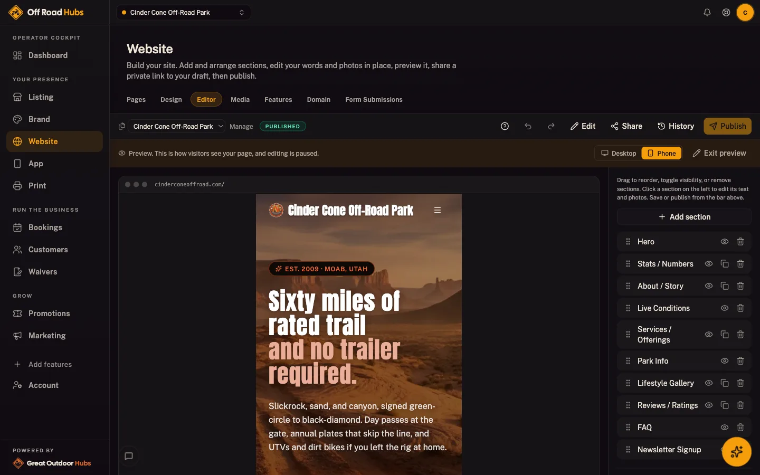Hide the FAQ section
760x475 pixels.
tap(725, 427)
